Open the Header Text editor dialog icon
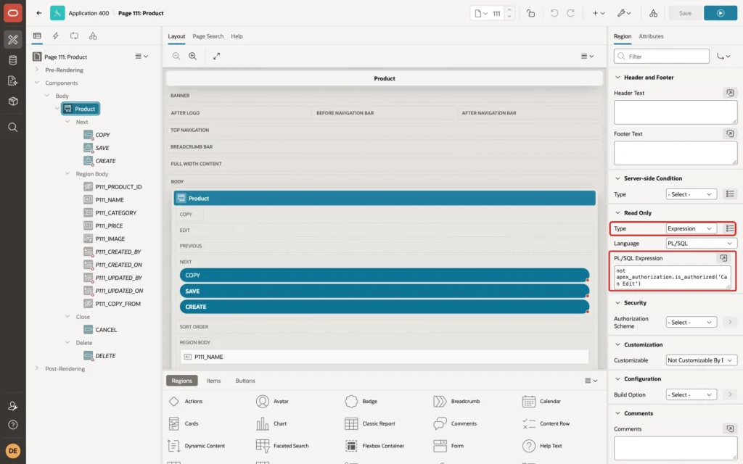This screenshot has width=743, height=464. (730, 93)
